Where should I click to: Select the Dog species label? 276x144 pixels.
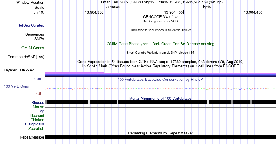pyautogui.click(x=41, y=111)
